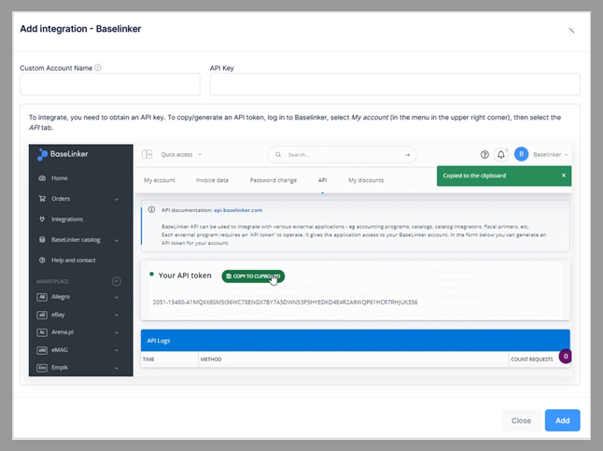Screen dimensions: 603x451
Task: Open the notifications bell icon
Action: [x=501, y=154]
